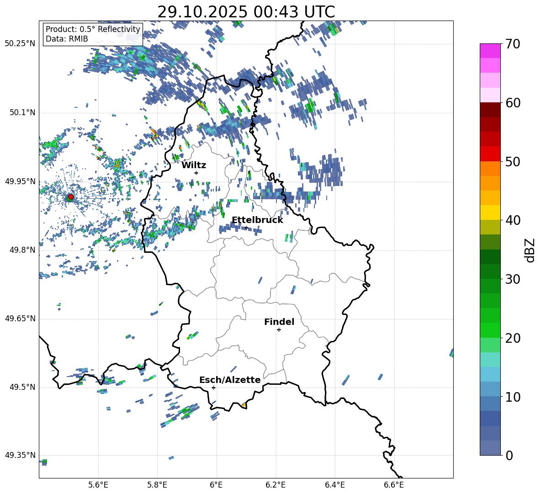
Task: Click the 60 tick label on colorbar
Action: (x=513, y=103)
